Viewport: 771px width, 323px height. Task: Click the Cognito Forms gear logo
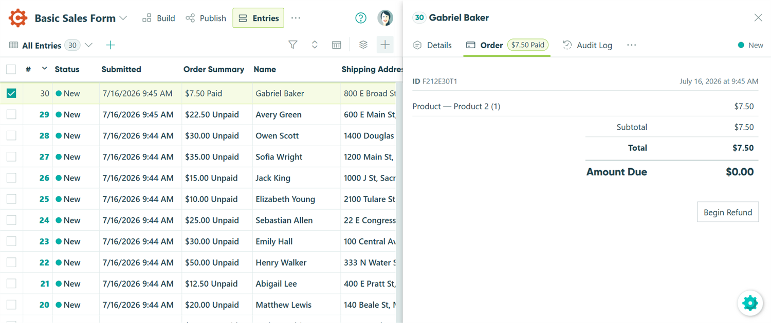click(18, 18)
